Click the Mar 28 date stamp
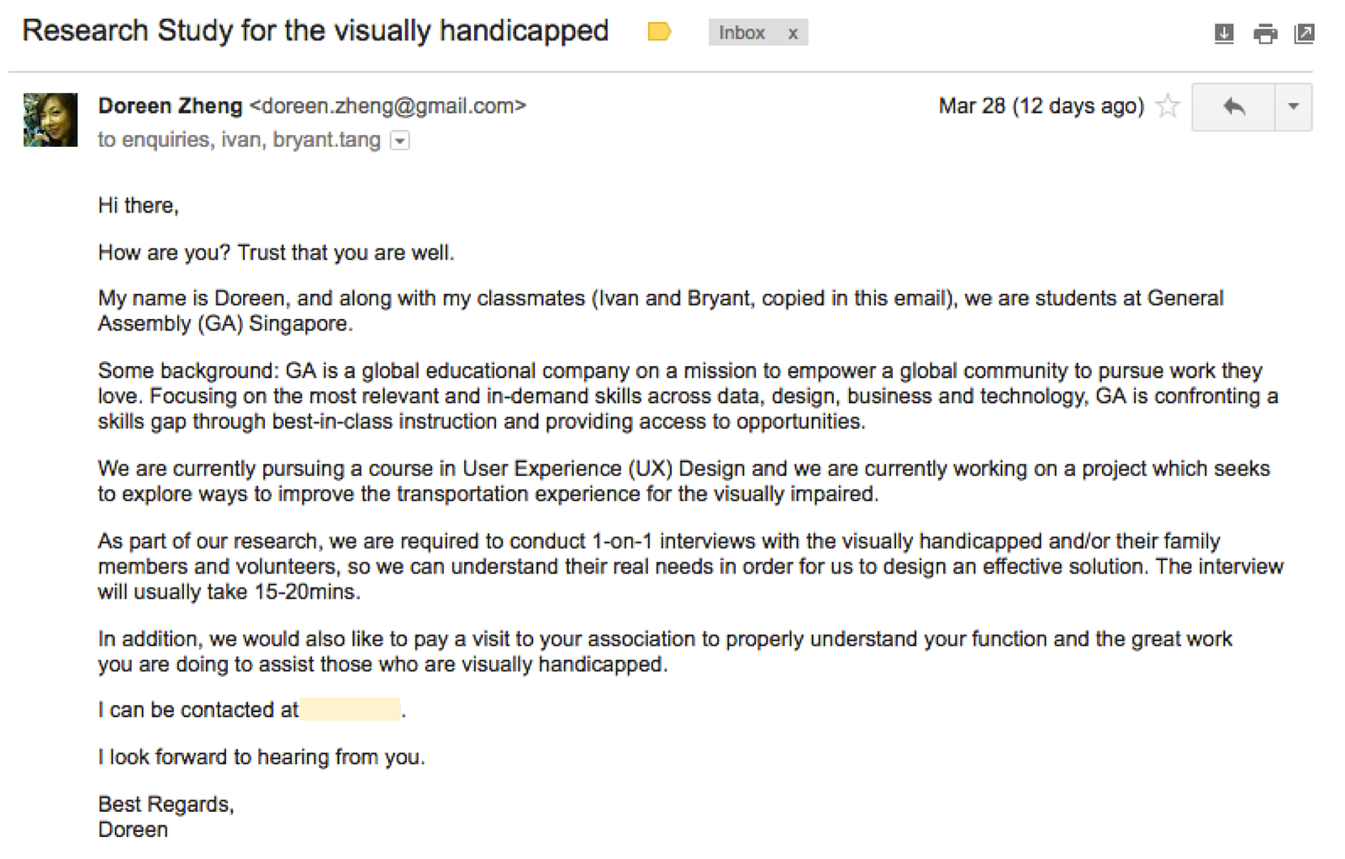The height and width of the screenshot is (859, 1345). 1041,106
